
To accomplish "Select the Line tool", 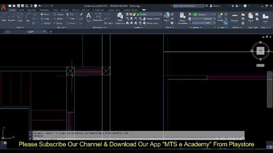I will click(4, 17).
